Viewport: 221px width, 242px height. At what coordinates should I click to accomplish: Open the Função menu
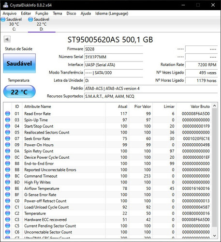point(42,14)
